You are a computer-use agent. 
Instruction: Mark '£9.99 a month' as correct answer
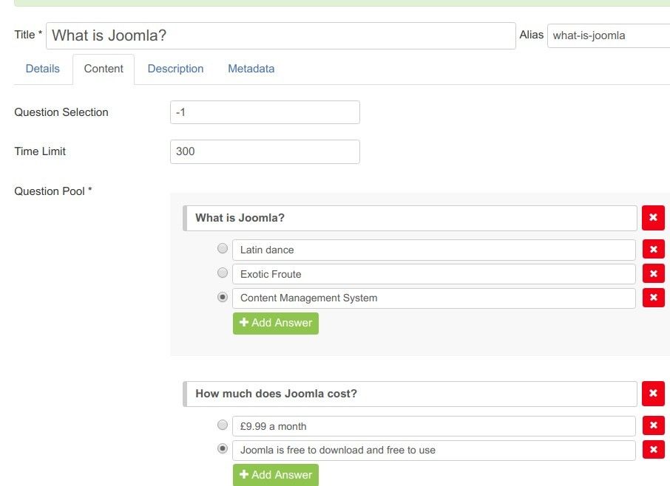[222, 425]
